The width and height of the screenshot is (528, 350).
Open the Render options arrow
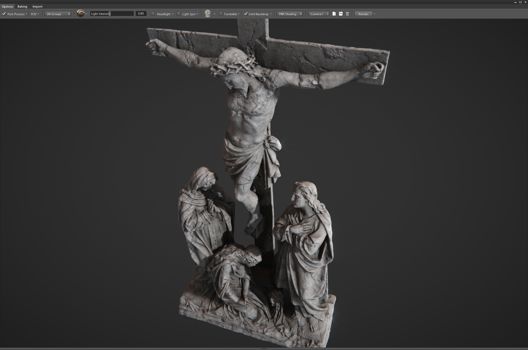(374, 14)
